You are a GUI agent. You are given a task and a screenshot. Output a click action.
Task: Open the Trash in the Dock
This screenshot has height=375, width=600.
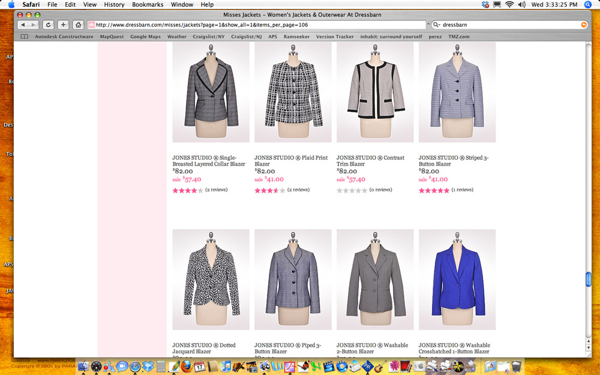(x=516, y=367)
